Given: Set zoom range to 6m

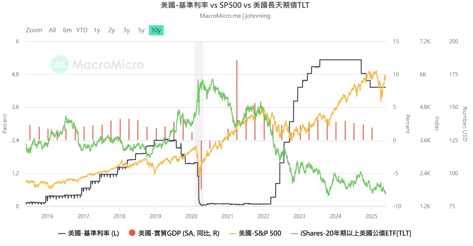Looking at the screenshot, I should 67,30.
